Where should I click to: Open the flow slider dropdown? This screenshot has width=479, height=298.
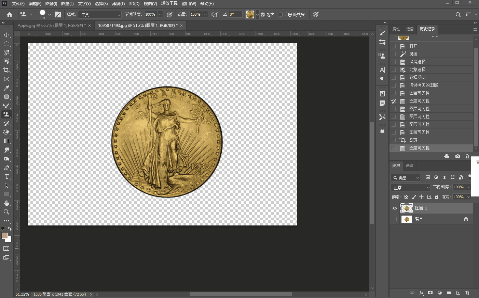point(205,15)
